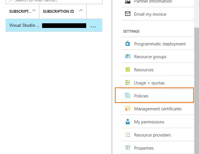
Task: Open Partner information
Action: pos(153,2)
